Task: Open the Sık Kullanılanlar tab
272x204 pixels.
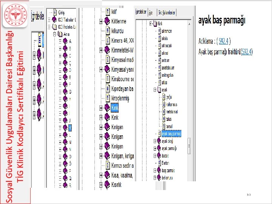Action: (167, 12)
